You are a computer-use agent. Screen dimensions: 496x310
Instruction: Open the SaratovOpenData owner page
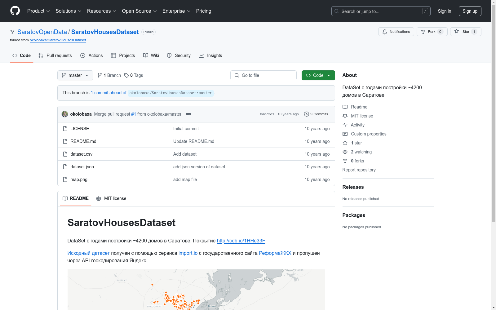42,32
